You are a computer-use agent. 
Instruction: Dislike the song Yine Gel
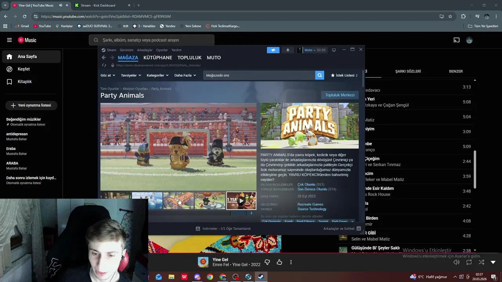click(x=267, y=262)
